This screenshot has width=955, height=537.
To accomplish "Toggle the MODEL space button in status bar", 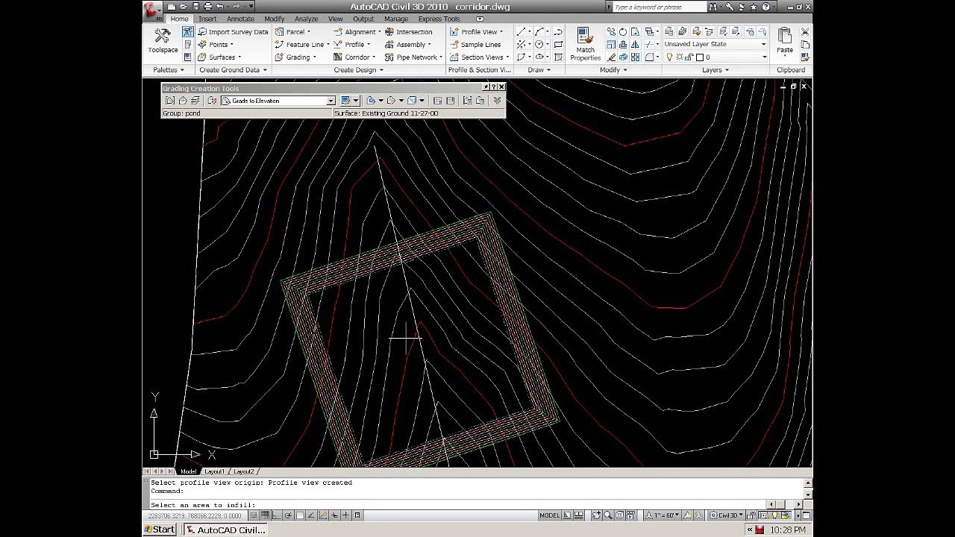I will 549,515.
